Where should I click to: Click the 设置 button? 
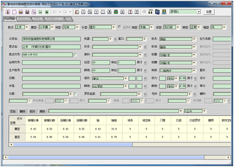point(209,12)
